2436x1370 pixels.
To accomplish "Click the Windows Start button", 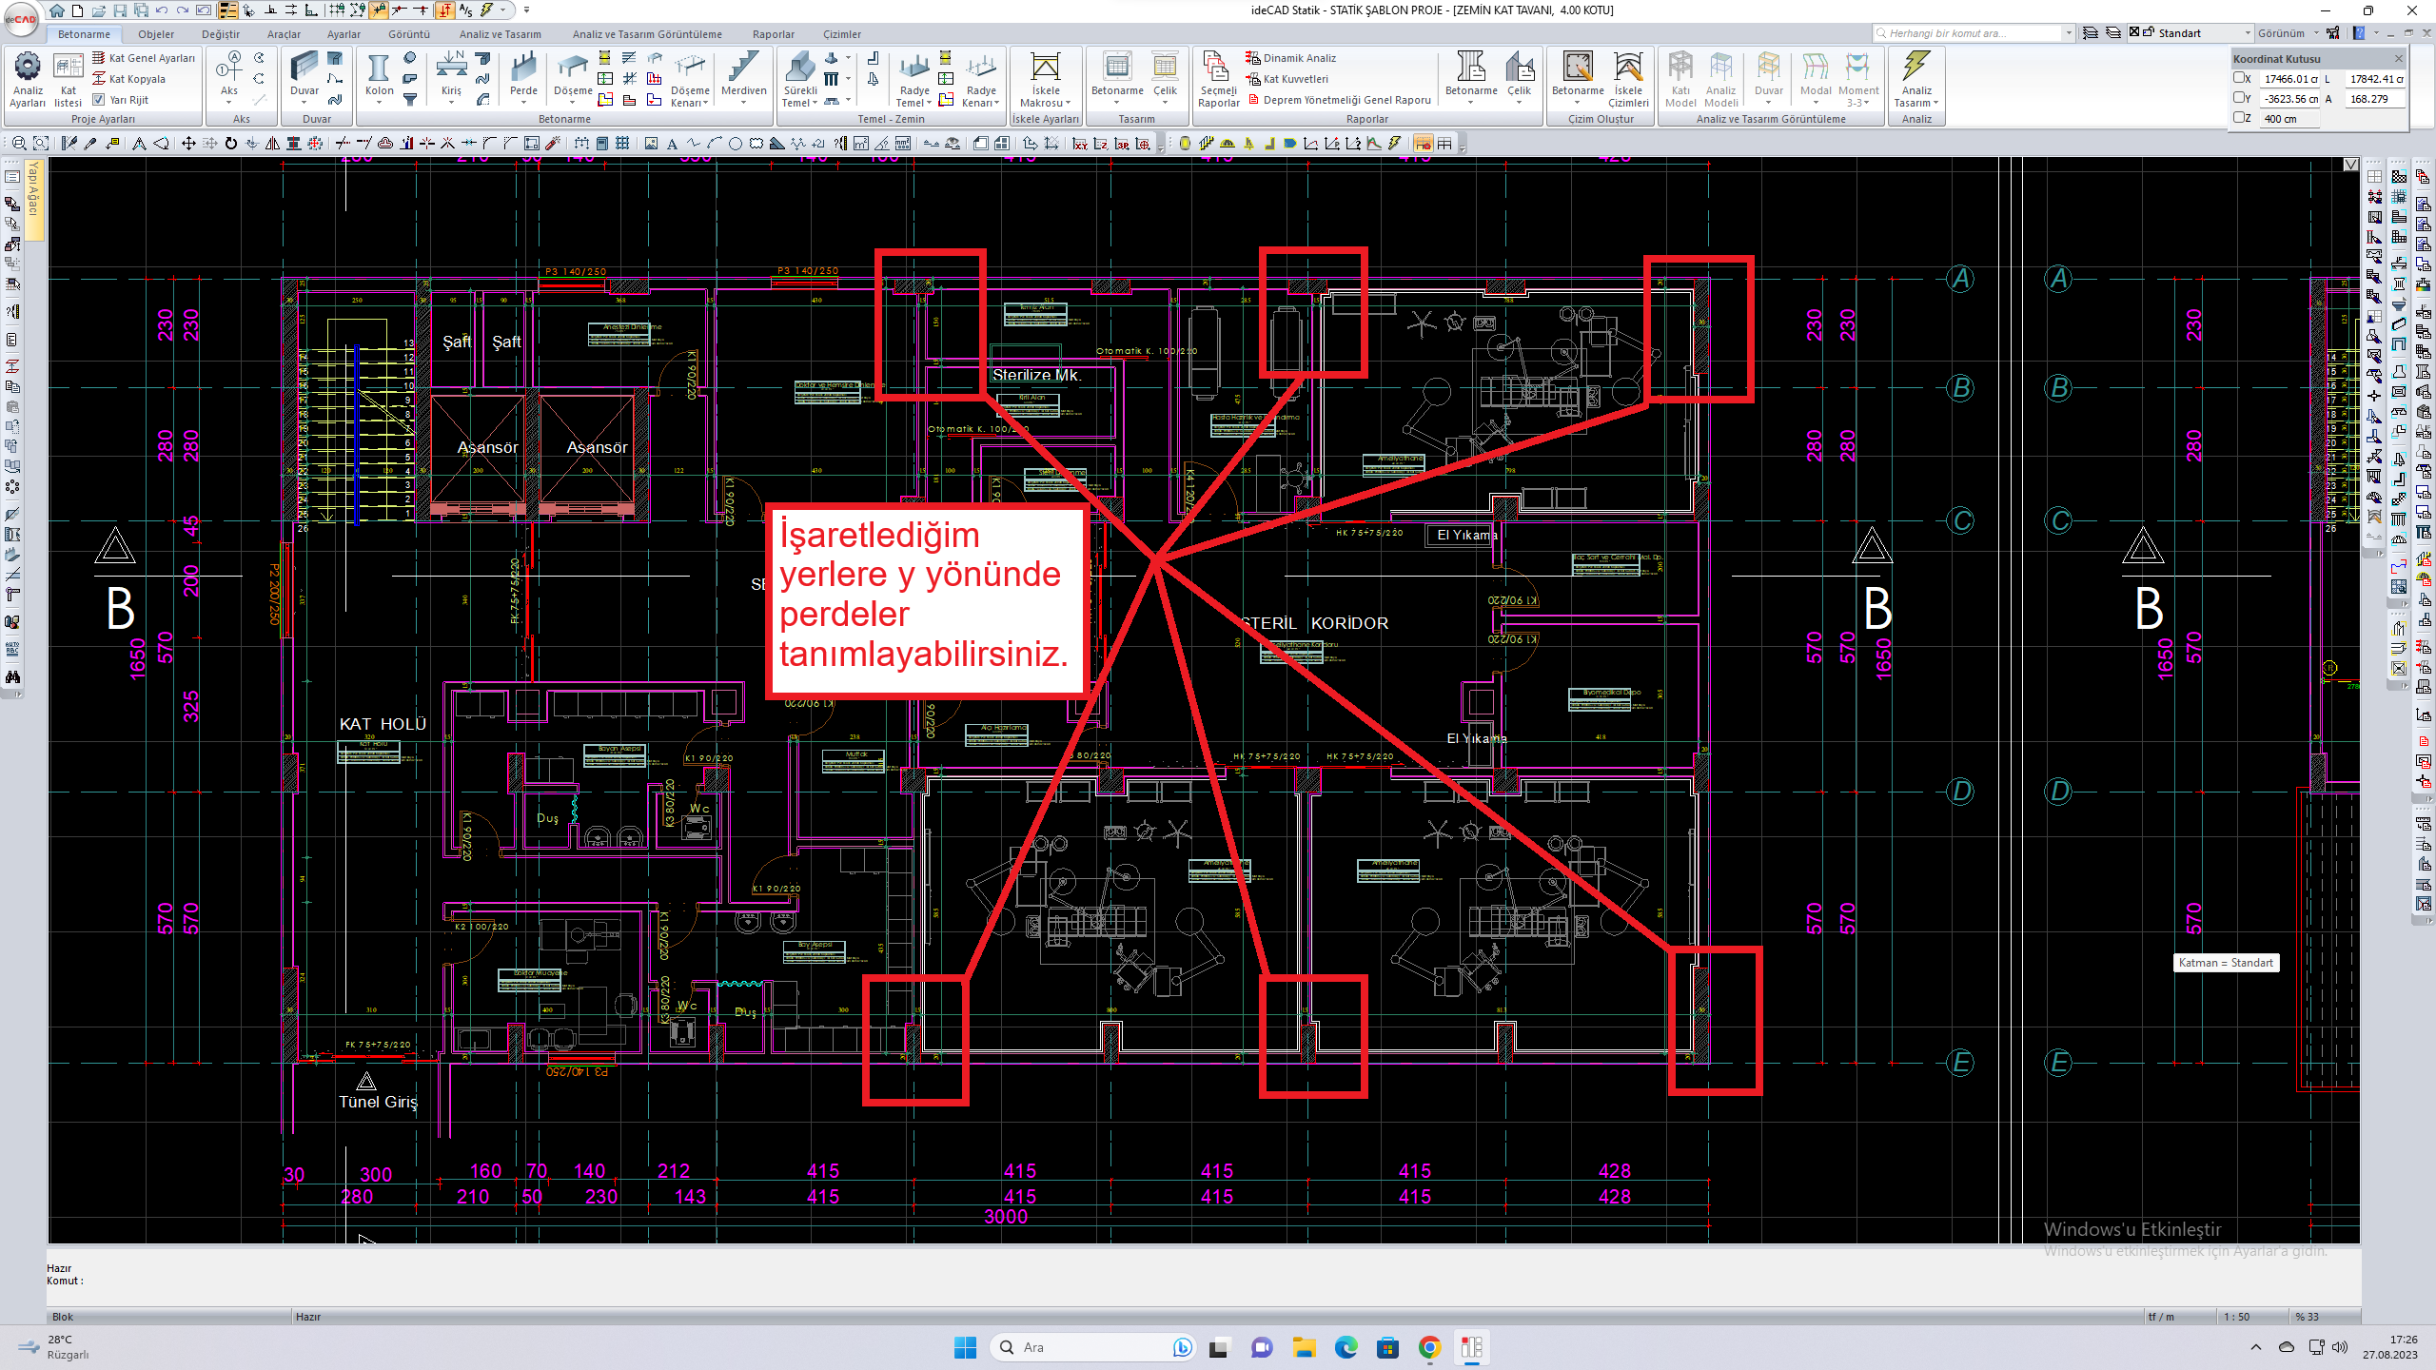I will [965, 1347].
